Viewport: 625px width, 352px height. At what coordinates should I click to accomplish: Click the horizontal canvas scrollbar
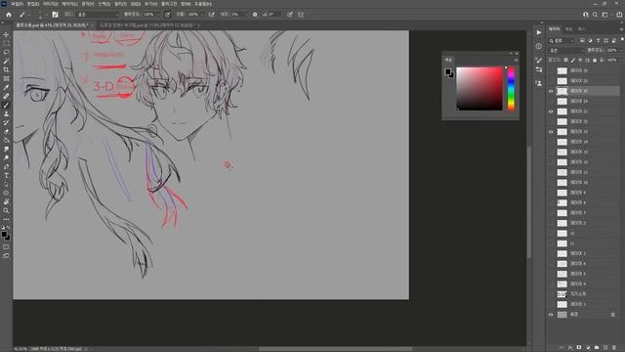(x=336, y=349)
